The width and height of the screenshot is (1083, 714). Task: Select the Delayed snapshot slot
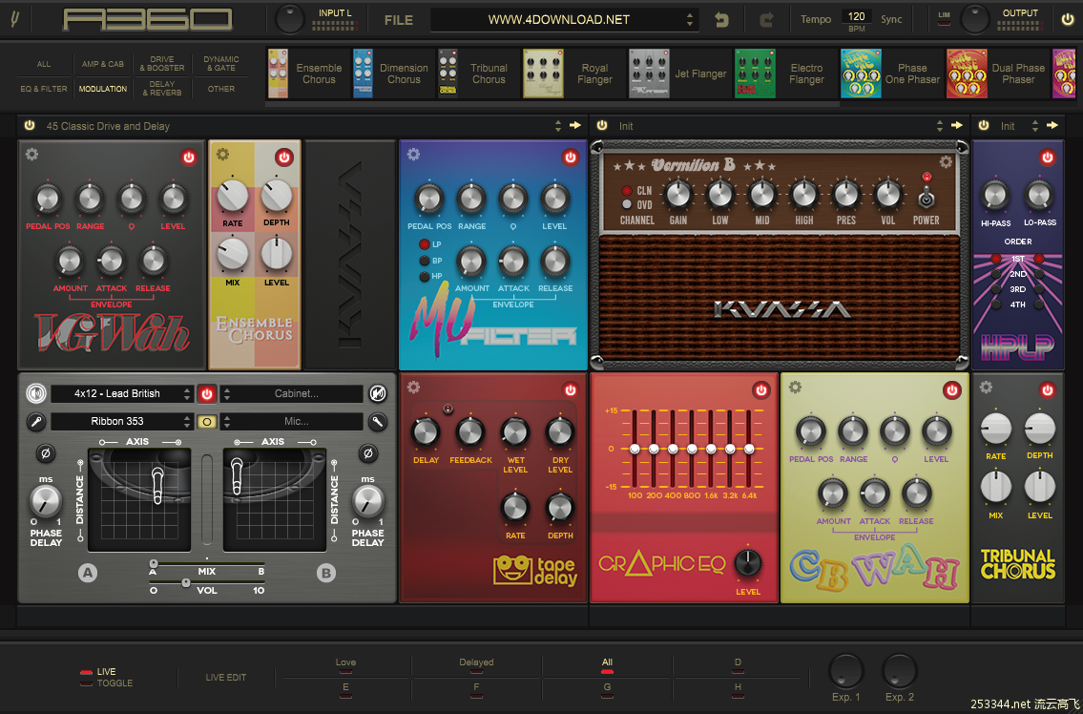[x=476, y=665]
